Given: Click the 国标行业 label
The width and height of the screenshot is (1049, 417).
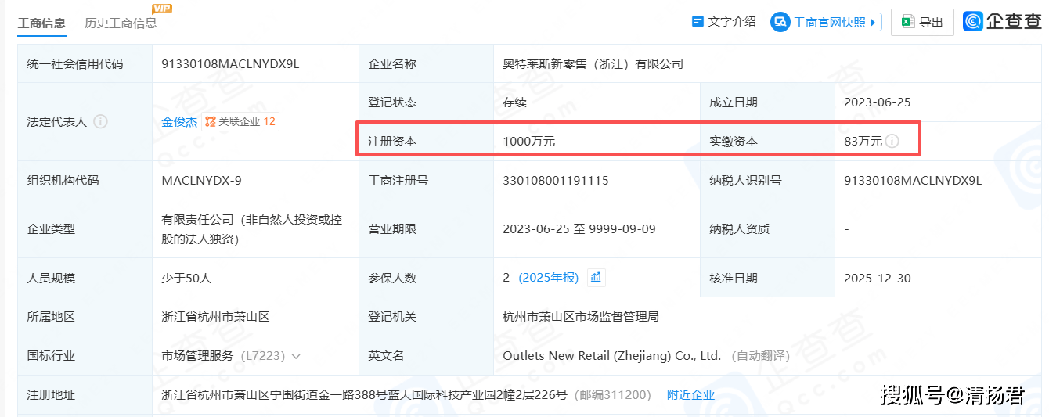Looking at the screenshot, I should coord(51,356).
